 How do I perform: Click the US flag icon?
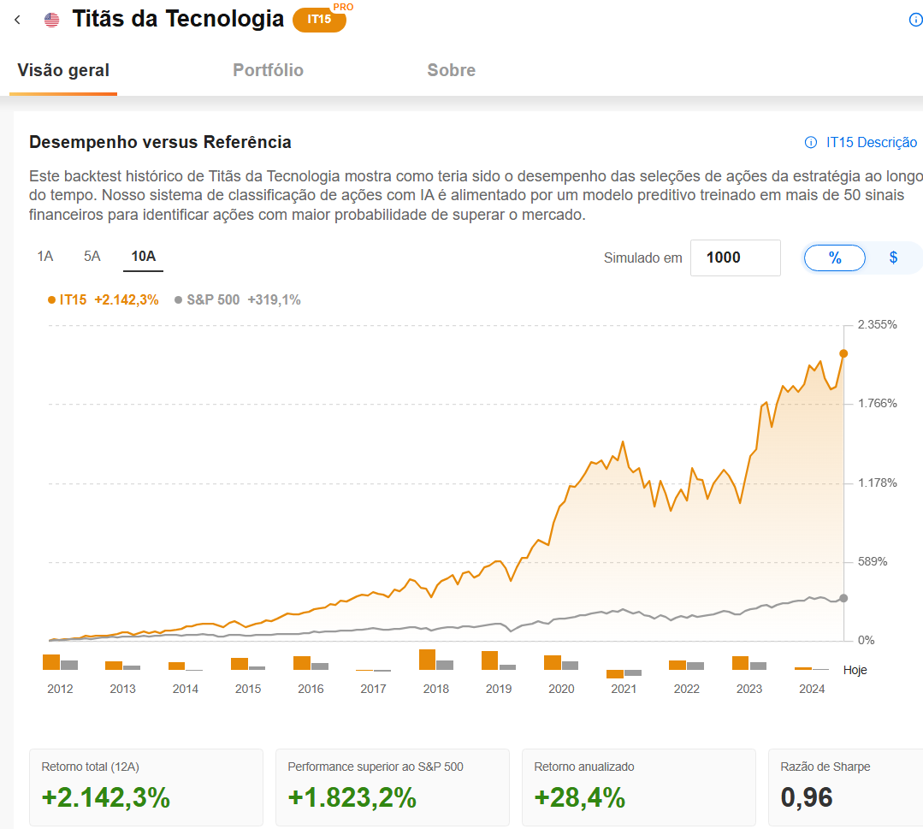pyautogui.click(x=52, y=20)
